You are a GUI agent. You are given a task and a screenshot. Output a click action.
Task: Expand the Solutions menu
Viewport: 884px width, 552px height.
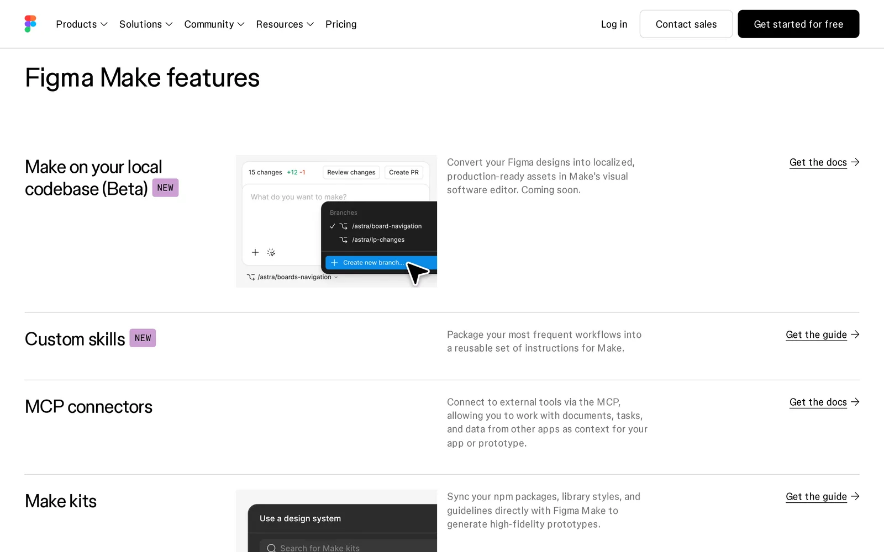(146, 24)
